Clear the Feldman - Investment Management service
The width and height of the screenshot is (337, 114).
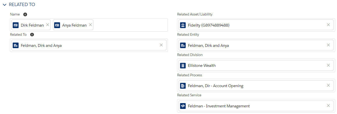click(328, 106)
